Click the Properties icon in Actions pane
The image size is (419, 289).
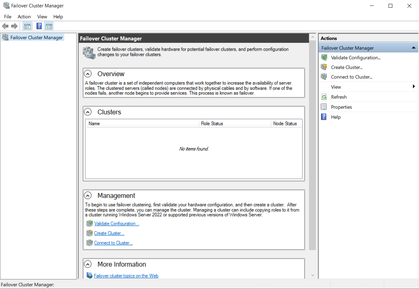tap(324, 107)
